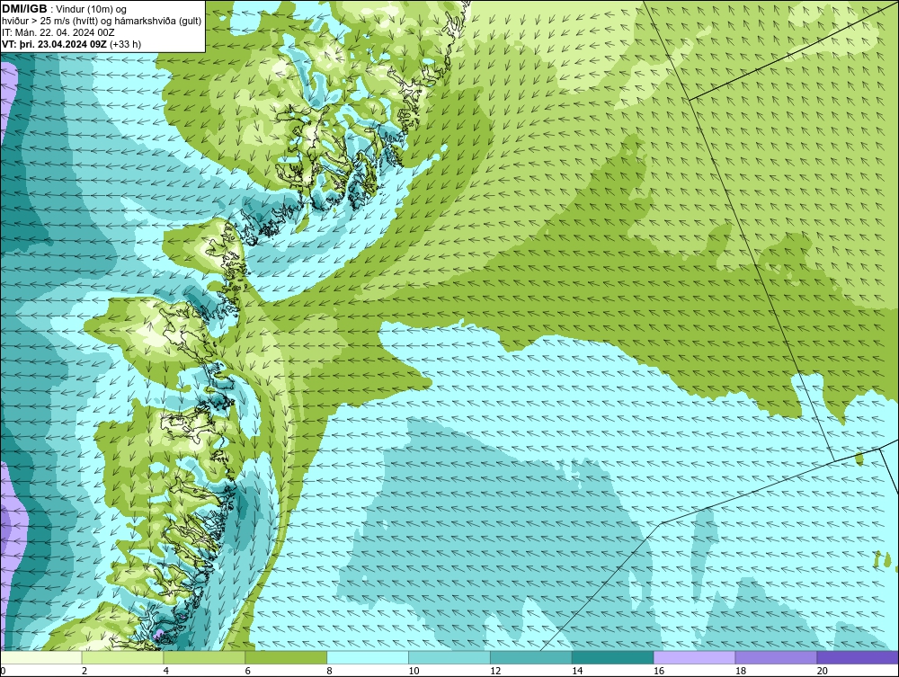Click the legend label '16'
899x677 pixels.
coord(659,671)
